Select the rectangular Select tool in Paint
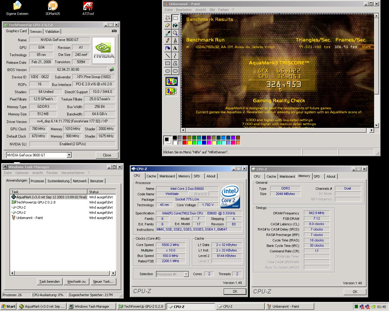The image size is (389, 311). 175,18
